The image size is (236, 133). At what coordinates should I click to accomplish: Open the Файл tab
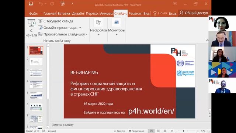[34, 14]
